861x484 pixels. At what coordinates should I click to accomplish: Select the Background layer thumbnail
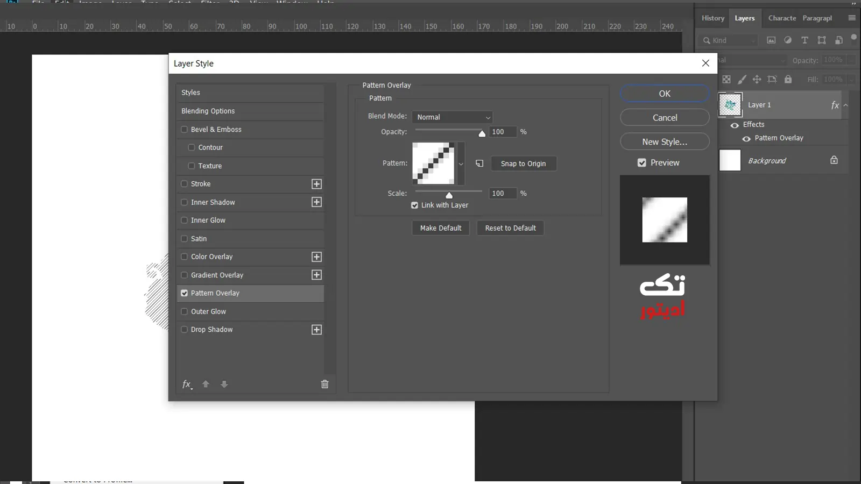click(x=730, y=160)
